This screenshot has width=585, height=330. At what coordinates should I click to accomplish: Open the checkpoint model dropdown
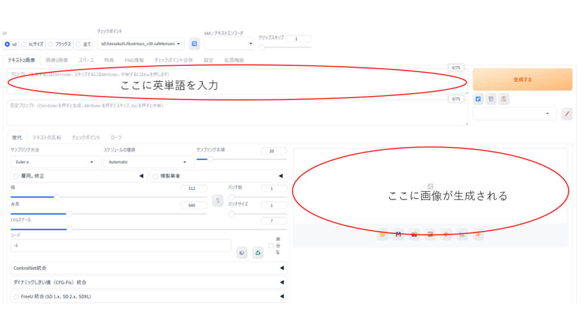click(x=141, y=43)
